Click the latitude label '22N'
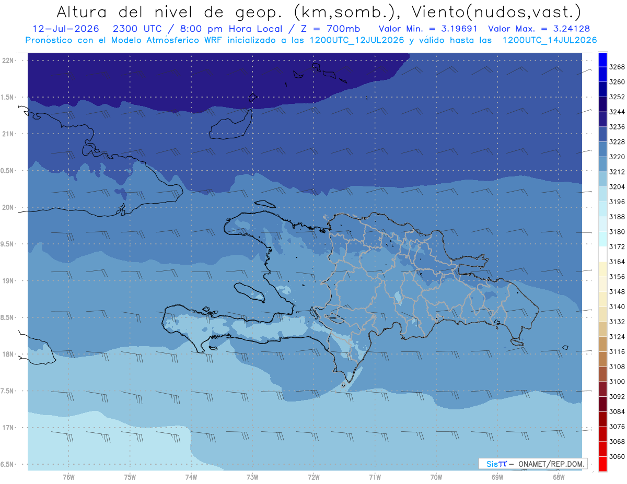This screenshot has height=484, width=627. 8,60
